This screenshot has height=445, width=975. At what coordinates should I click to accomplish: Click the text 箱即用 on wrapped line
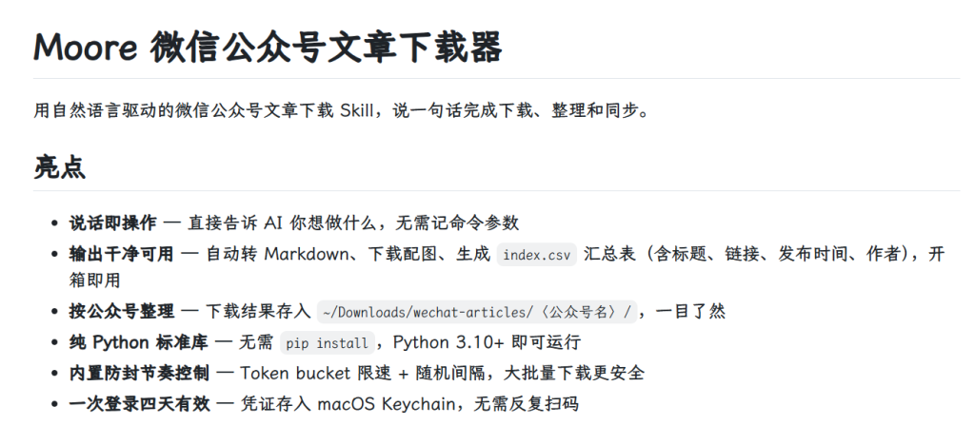click(x=94, y=281)
